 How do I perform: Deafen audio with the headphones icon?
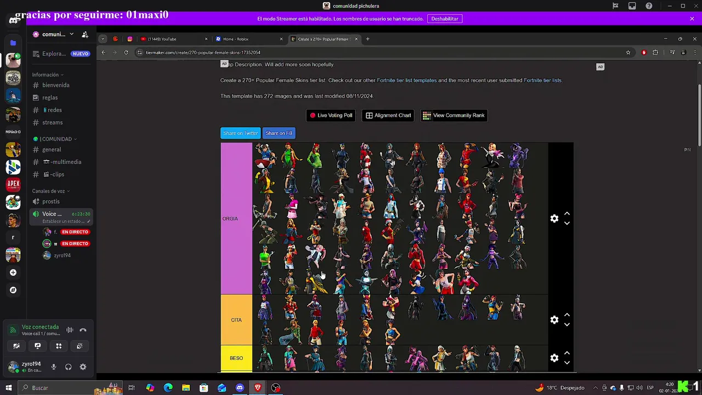(x=68, y=367)
